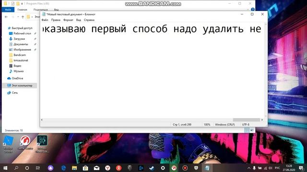Open volume control in system tray
307x172 pixels.
tap(271, 168)
